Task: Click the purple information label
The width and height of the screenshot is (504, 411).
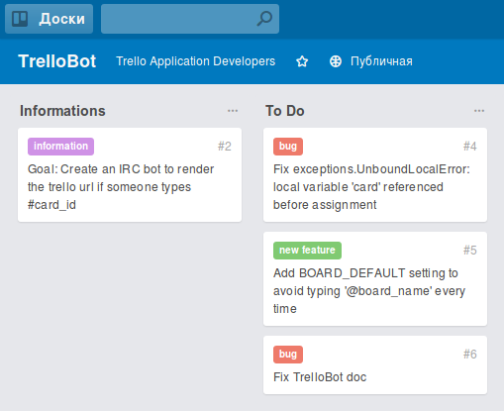Action: click(x=60, y=147)
